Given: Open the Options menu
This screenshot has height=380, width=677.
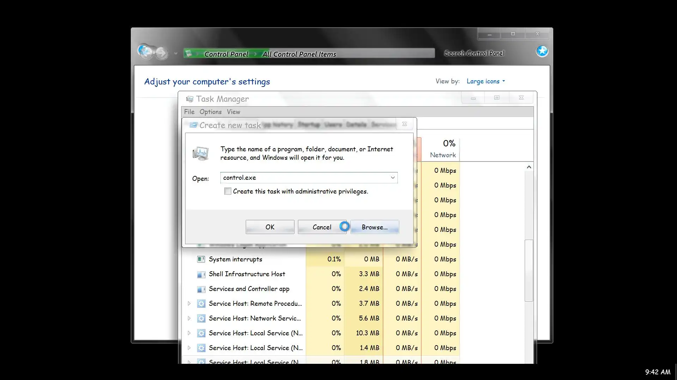Looking at the screenshot, I should [x=211, y=112].
